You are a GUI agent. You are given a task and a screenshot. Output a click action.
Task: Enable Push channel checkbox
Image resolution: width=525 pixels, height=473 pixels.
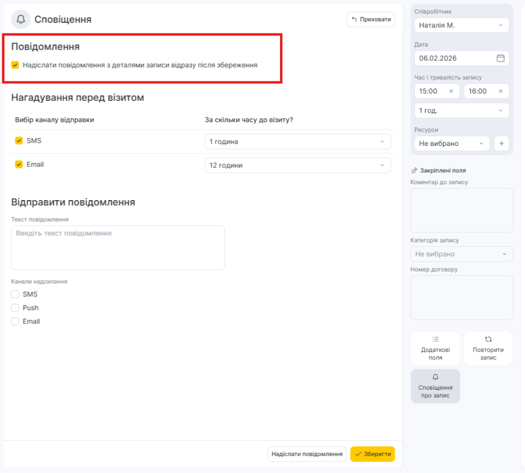tap(15, 308)
